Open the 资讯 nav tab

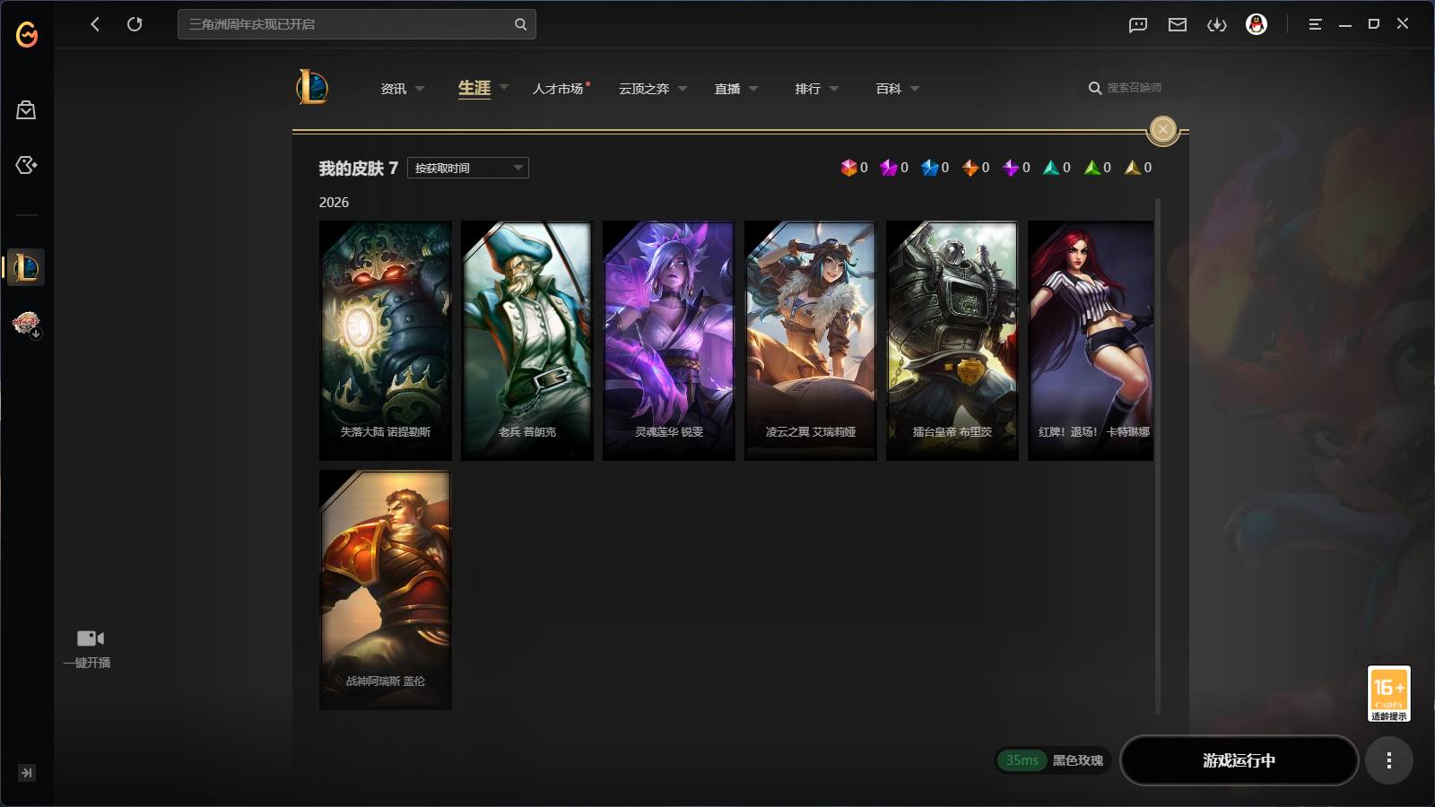(394, 89)
